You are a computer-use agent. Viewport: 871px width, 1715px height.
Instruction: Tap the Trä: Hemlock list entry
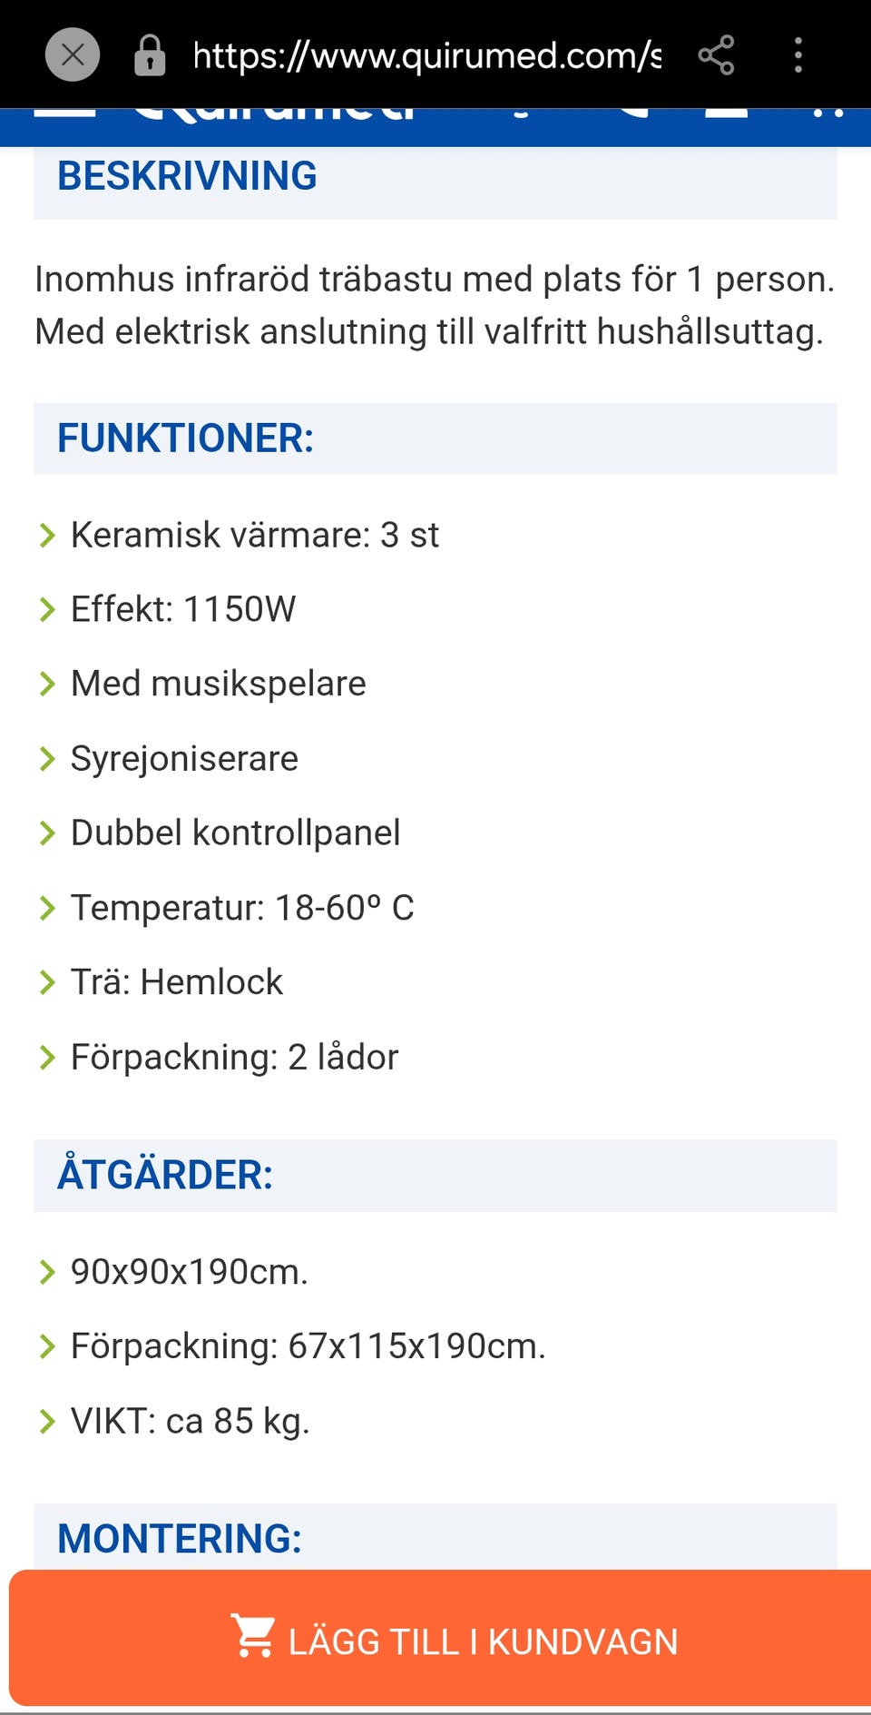pyautogui.click(x=177, y=982)
